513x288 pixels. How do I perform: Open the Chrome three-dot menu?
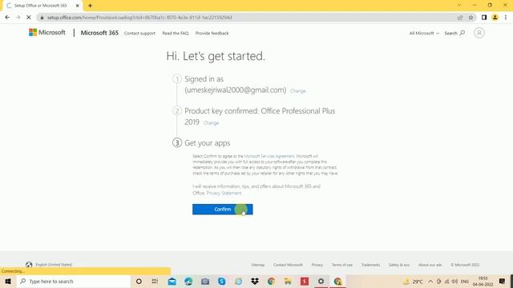506,18
